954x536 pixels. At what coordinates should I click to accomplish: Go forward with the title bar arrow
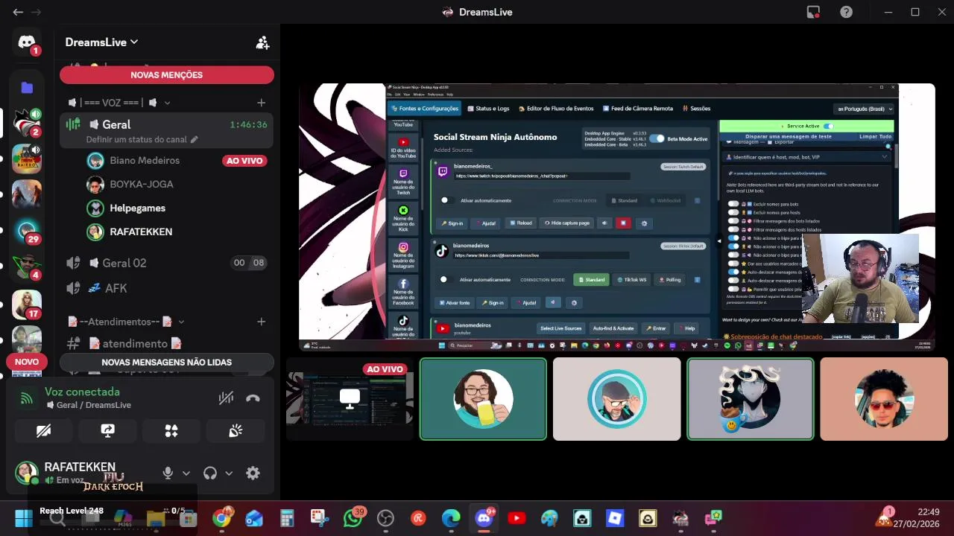click(x=36, y=12)
